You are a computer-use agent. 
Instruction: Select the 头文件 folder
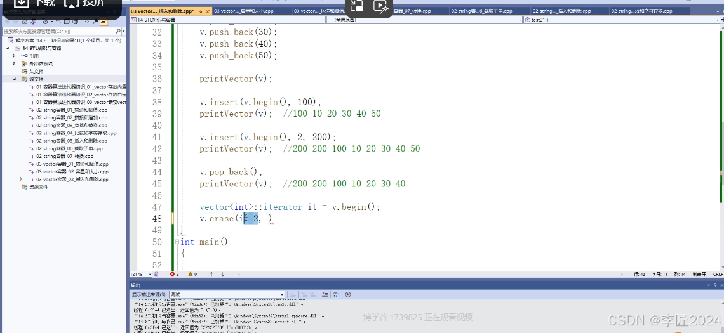(x=36, y=72)
